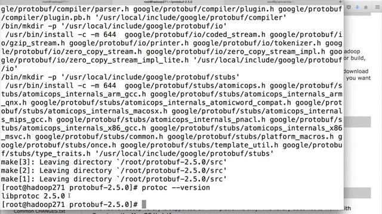This screenshot has width=382, height=214.
Task: Go to the browser home icon
Action: 366,7
